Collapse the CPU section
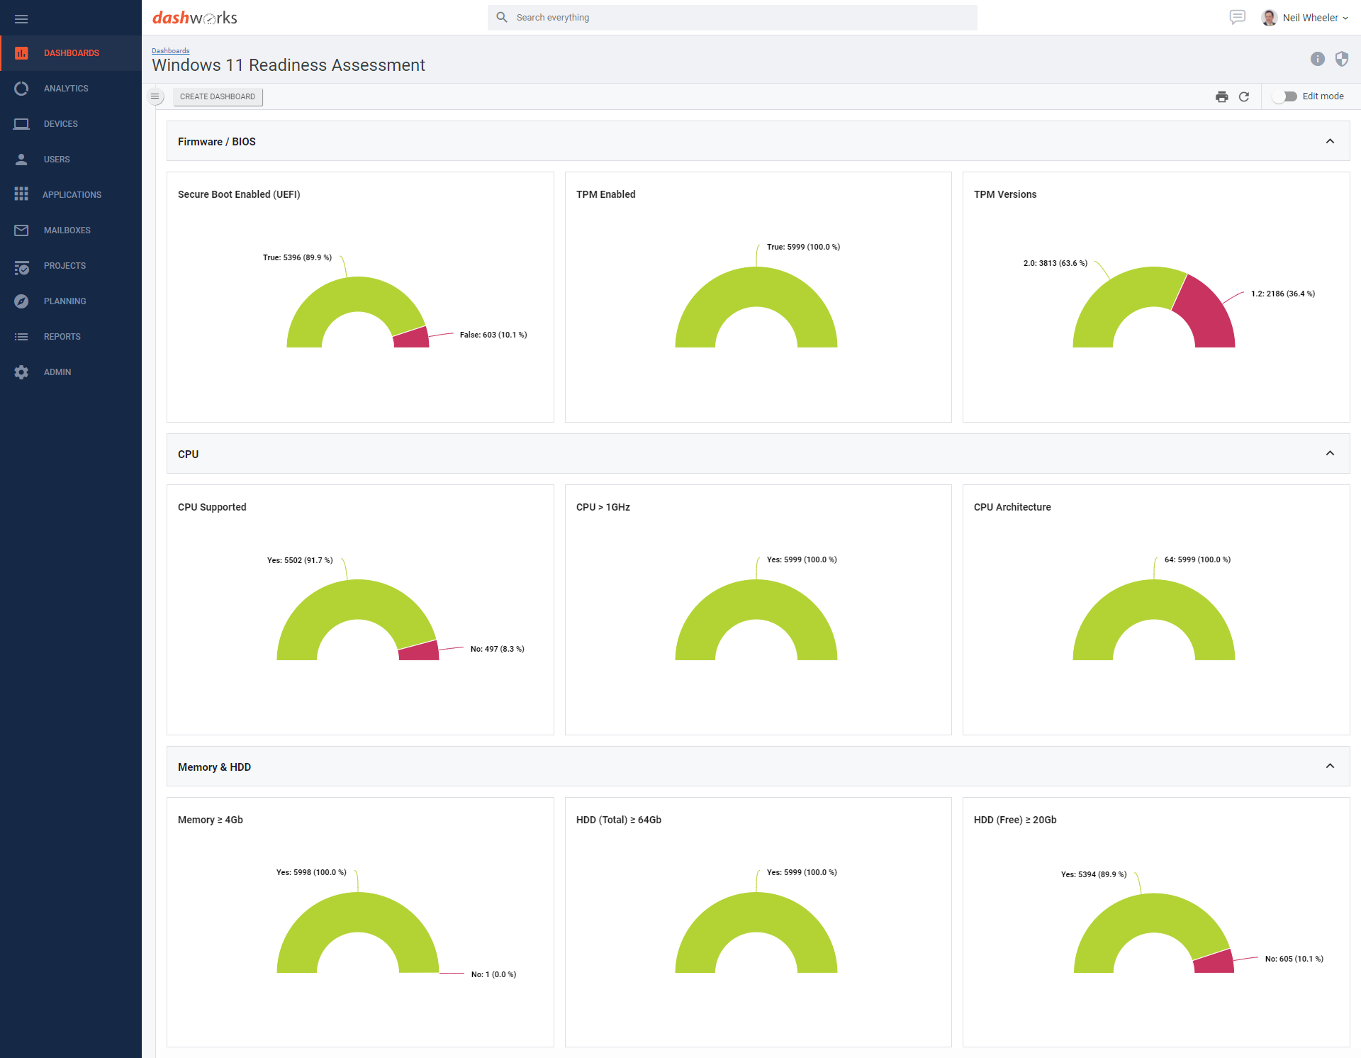The width and height of the screenshot is (1361, 1058). [x=1330, y=454]
